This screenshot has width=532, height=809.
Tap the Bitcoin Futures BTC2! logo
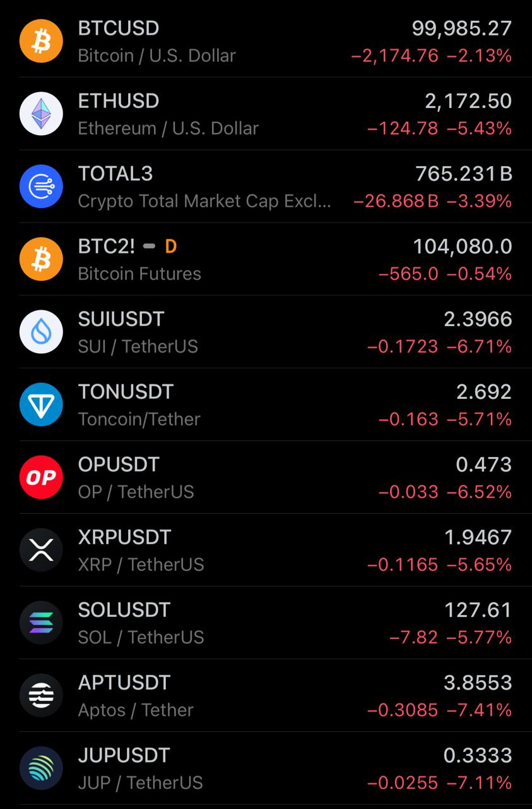pyautogui.click(x=41, y=259)
